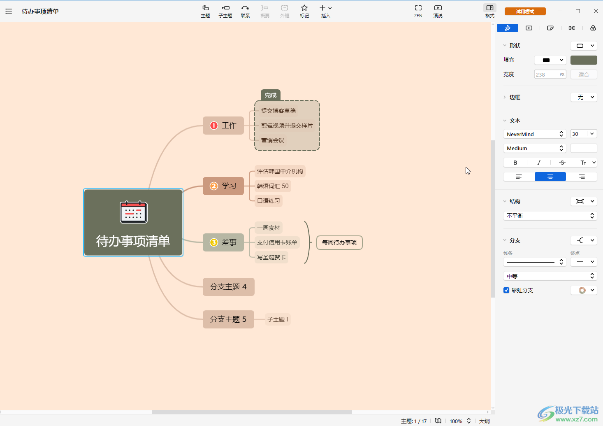The image size is (603, 426).
Task: Switch to the color circles panel tab
Action: pyautogui.click(x=593, y=28)
